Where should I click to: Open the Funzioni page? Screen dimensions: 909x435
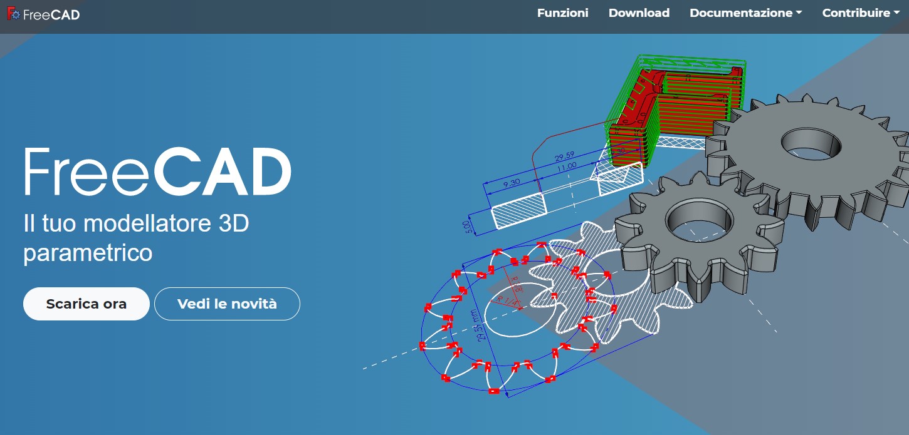pos(562,12)
